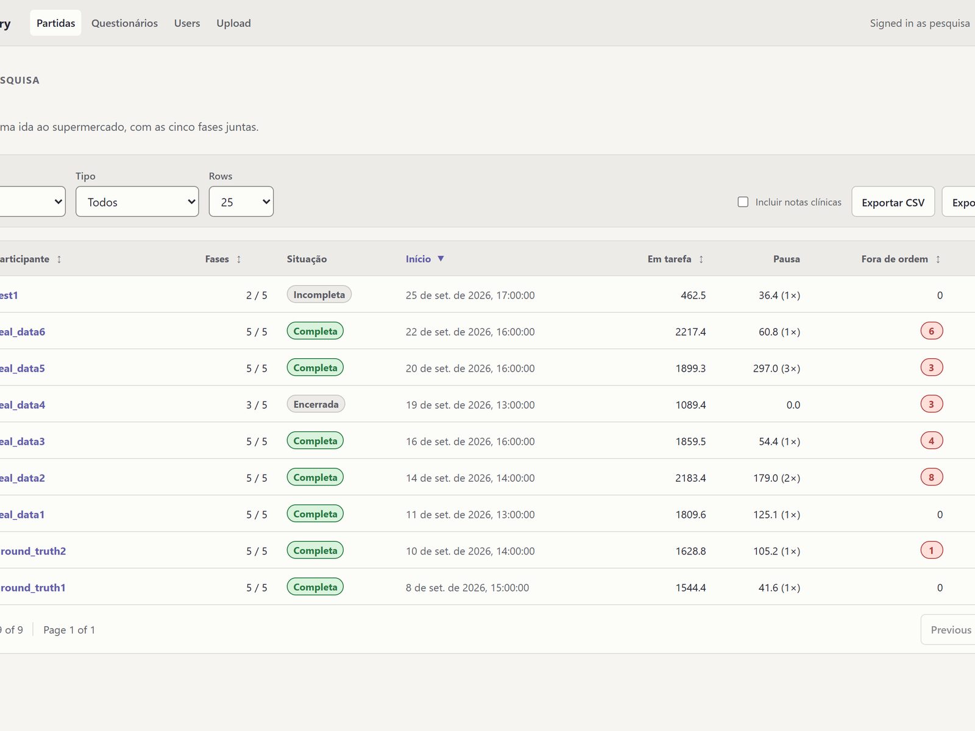This screenshot has height=731, width=975.
Task: Click the Situação column header
Action: (307, 259)
